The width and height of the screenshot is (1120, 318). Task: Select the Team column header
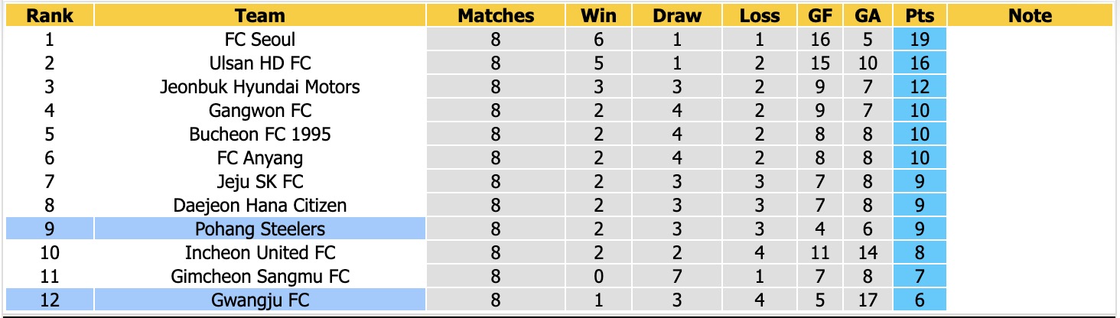(260, 15)
